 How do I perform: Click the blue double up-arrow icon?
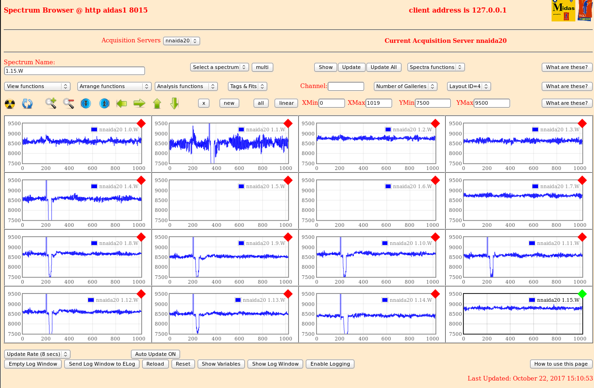click(x=104, y=103)
